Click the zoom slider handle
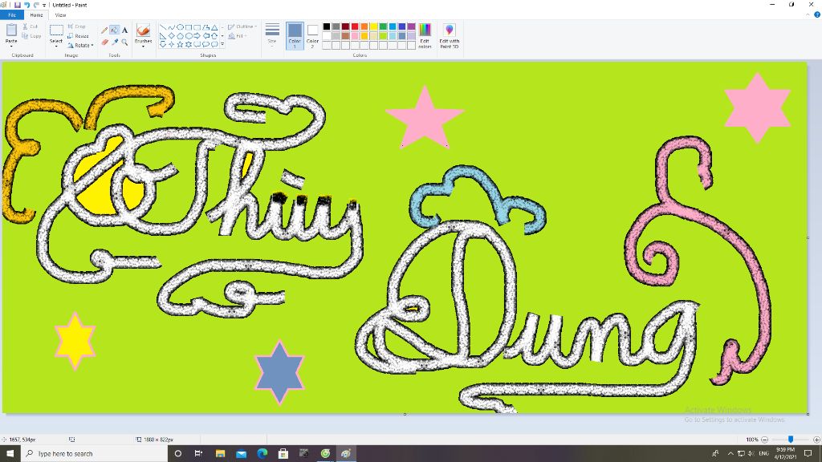This screenshot has height=462, width=822. click(x=791, y=440)
